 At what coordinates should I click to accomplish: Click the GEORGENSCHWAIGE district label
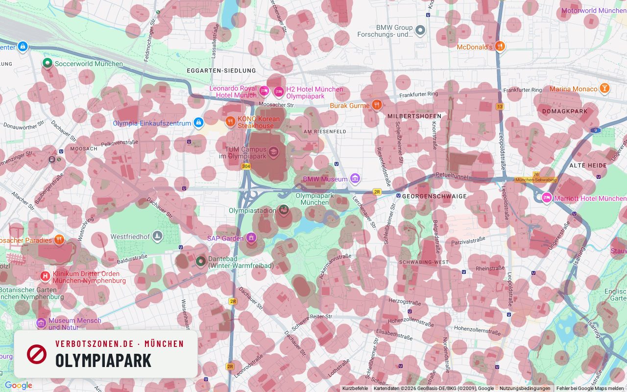tap(434, 196)
